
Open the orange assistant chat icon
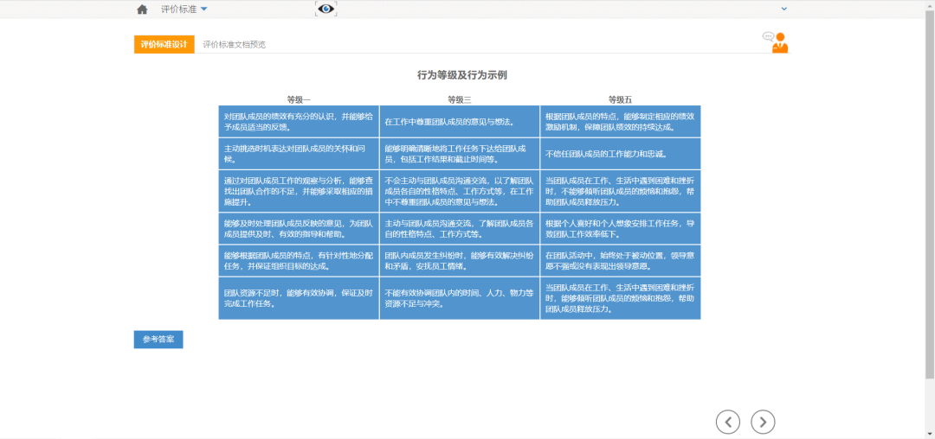(776, 42)
